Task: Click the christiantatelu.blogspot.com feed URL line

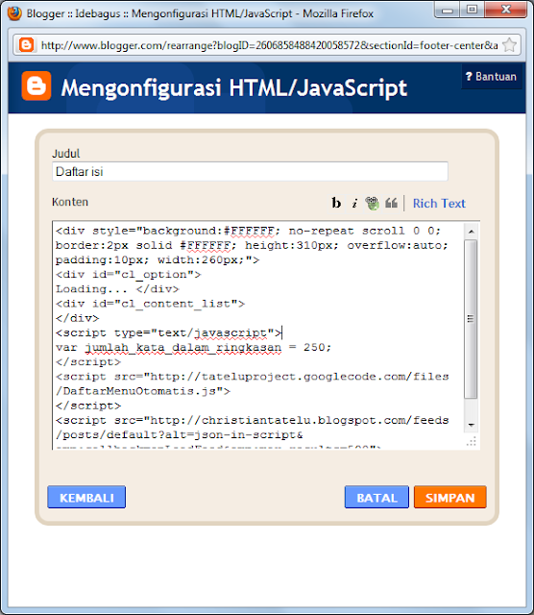Action: (252, 420)
